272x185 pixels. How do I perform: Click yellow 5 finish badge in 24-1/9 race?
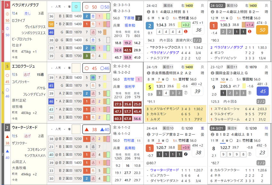coord(150,87)
